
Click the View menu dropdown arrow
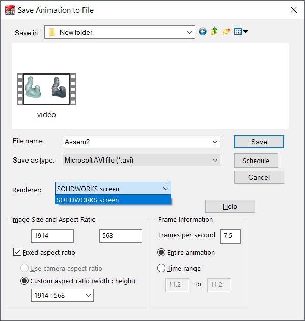click(245, 31)
